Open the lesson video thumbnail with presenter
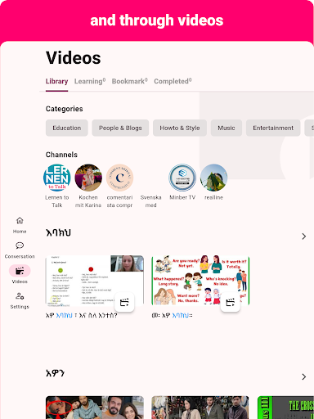 coord(95,281)
